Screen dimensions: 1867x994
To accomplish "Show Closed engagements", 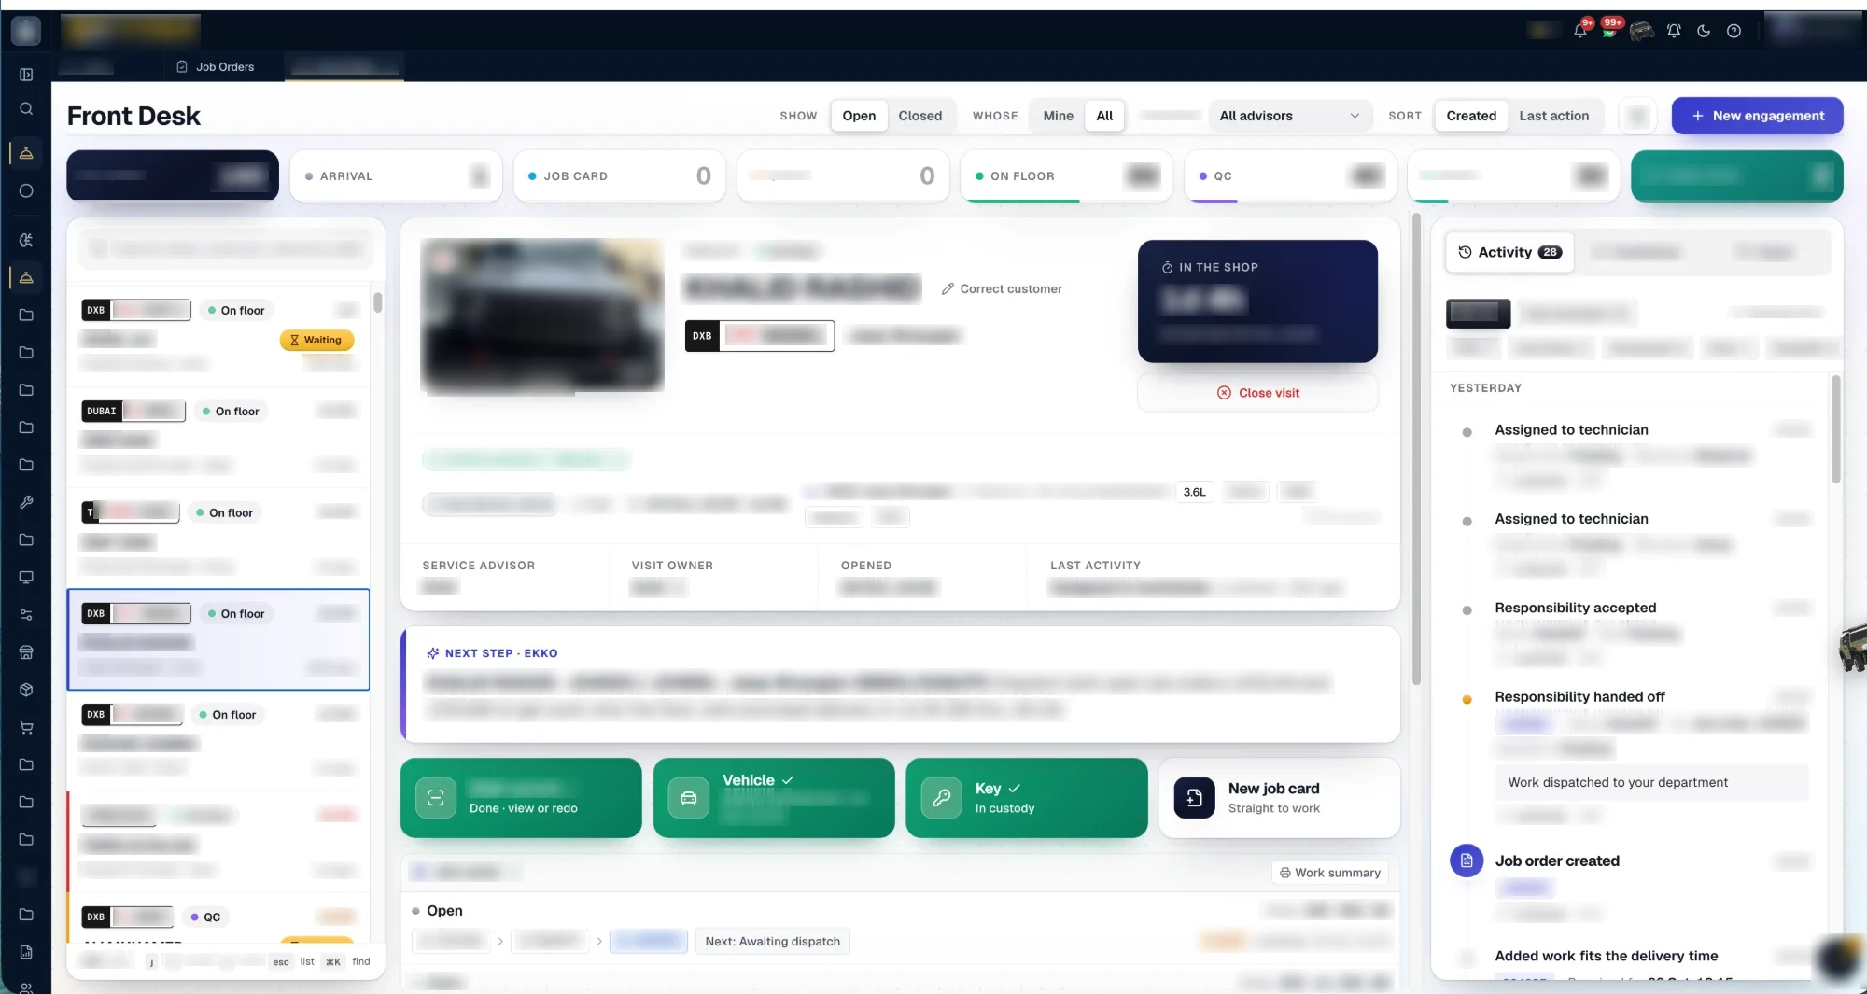I will [919, 116].
